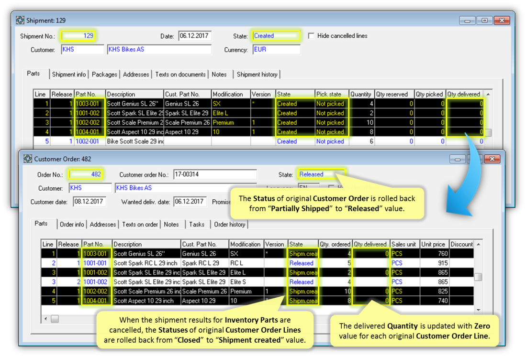Select part 1002-001 row in shipment
This screenshot has height=357, width=526.
87,141
